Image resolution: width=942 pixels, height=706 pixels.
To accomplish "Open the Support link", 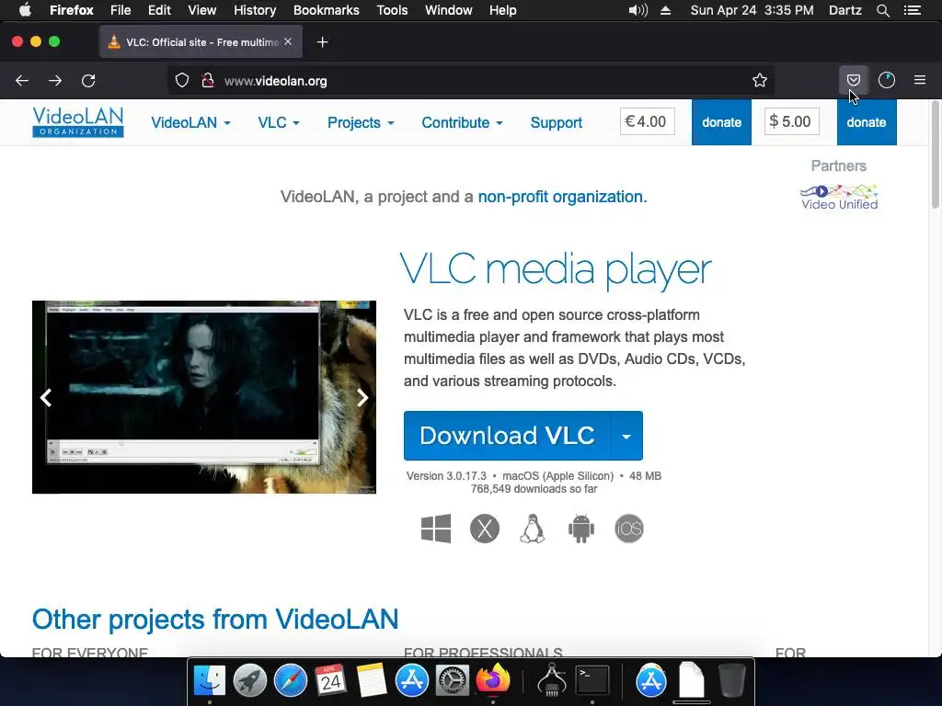I will click(557, 122).
